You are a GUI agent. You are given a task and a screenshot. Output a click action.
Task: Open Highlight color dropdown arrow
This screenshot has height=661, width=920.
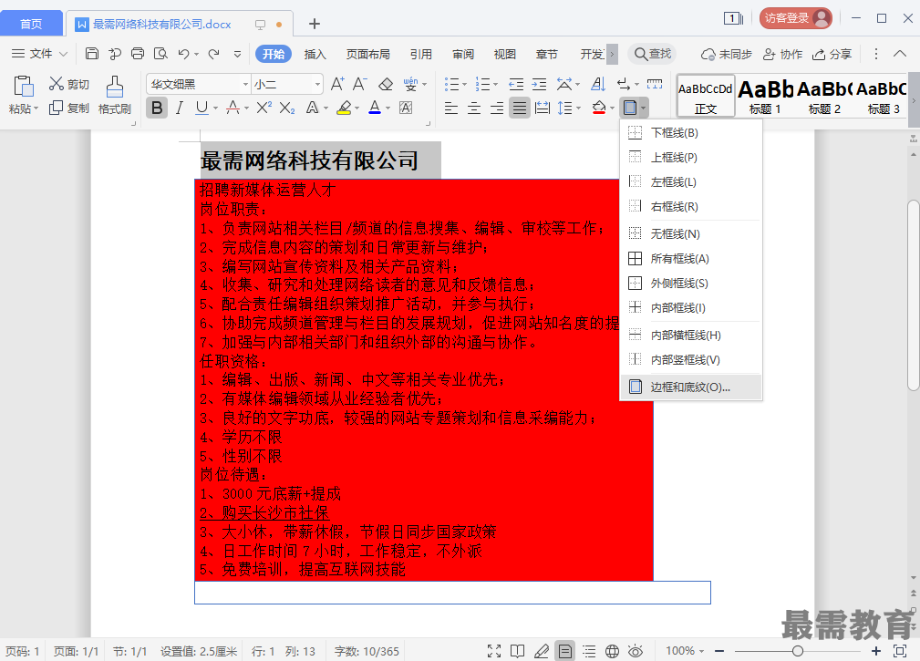coord(357,108)
